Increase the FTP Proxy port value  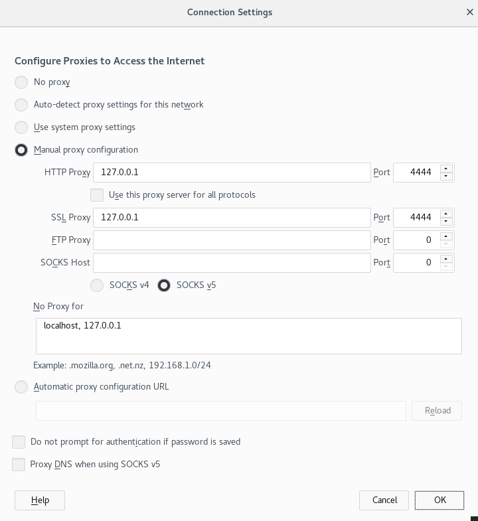pos(446,236)
